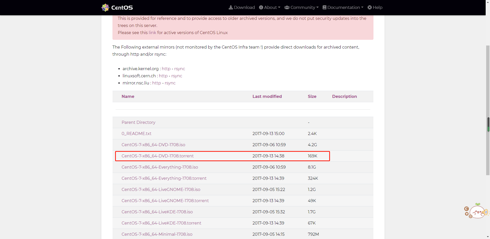The image size is (490, 239).
Task: Click the 324K size cell
Action: (313, 178)
